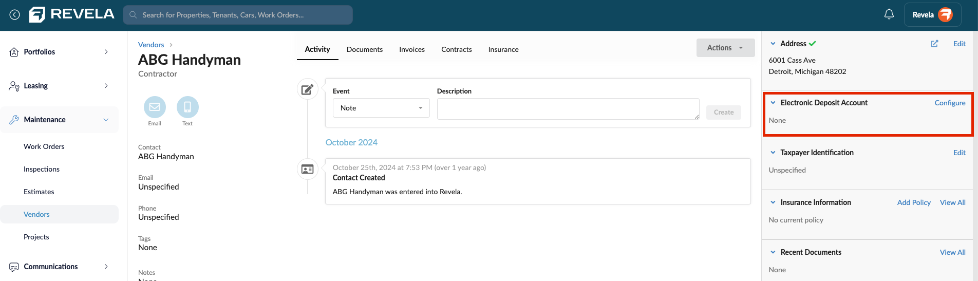Open Projects in sidebar

point(36,237)
